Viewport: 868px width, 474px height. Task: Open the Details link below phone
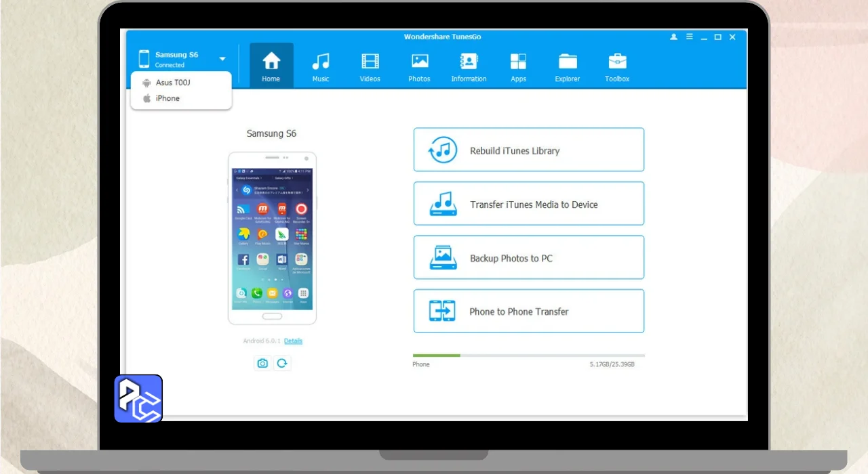[x=293, y=341]
